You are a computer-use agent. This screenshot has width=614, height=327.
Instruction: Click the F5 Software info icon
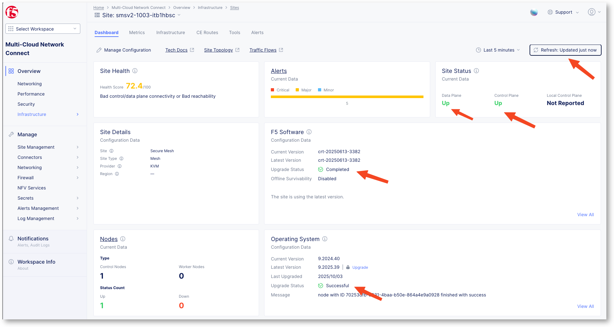tap(309, 132)
